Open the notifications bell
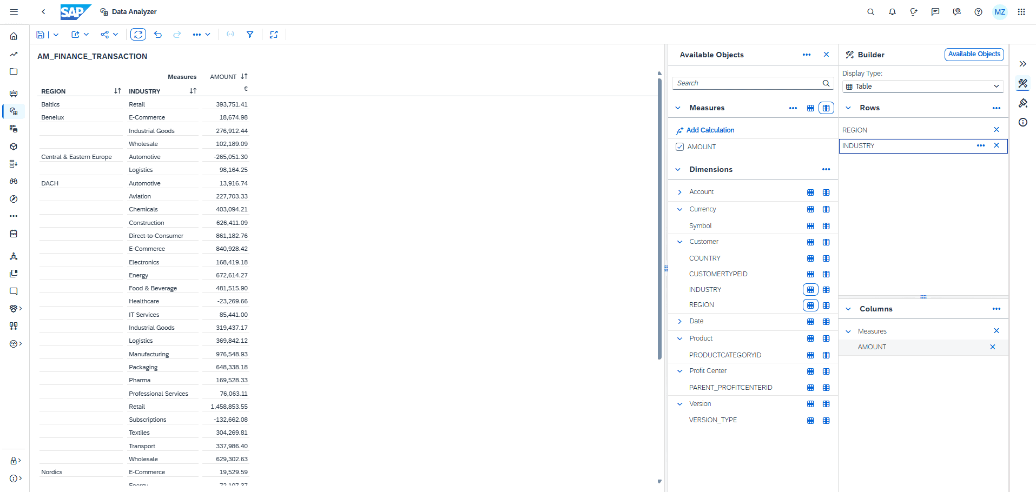This screenshot has width=1036, height=492. point(892,12)
